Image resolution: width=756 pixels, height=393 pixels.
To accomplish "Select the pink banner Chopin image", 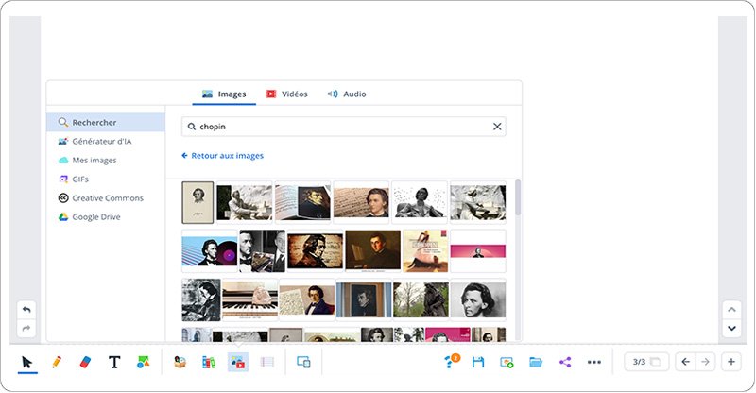I will (x=478, y=250).
